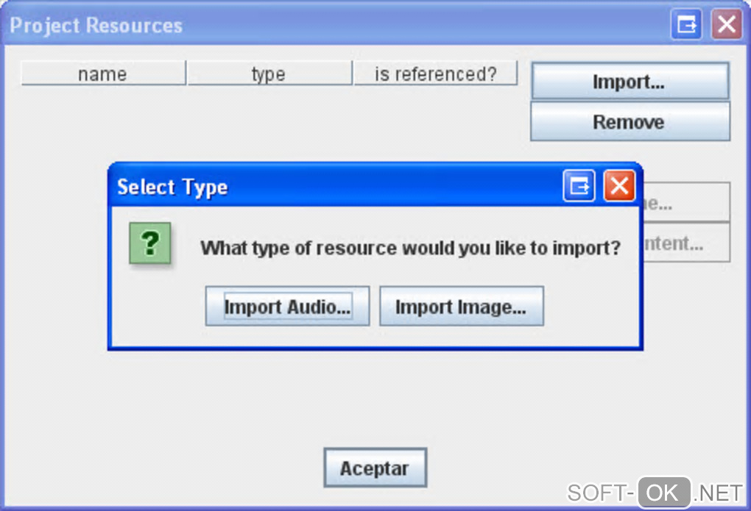Click the 'is referenced?' column header
This screenshot has width=751, height=511.
[x=435, y=74]
